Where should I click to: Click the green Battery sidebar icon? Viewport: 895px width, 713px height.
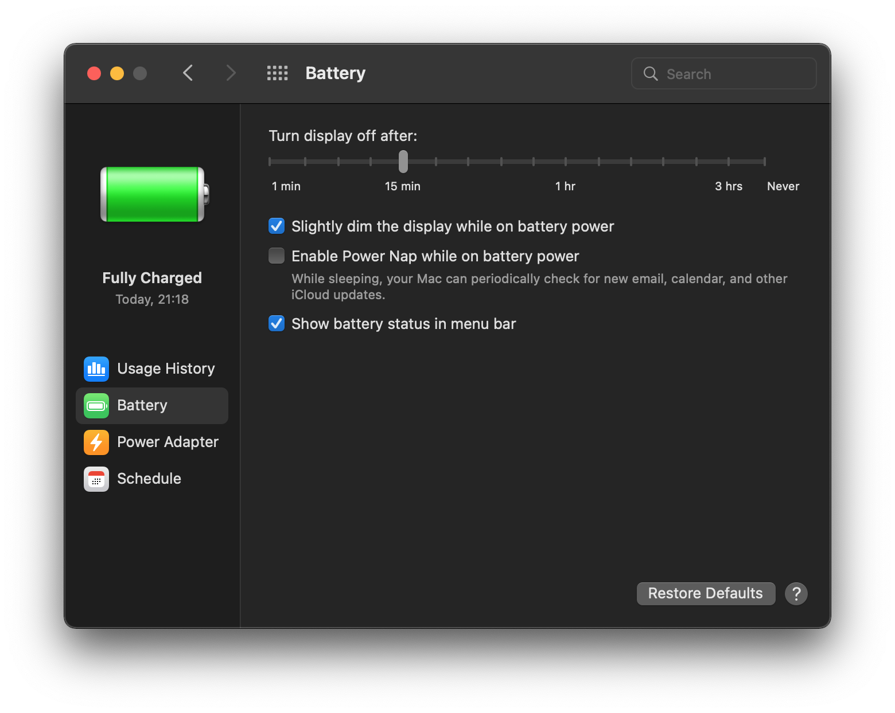click(96, 406)
